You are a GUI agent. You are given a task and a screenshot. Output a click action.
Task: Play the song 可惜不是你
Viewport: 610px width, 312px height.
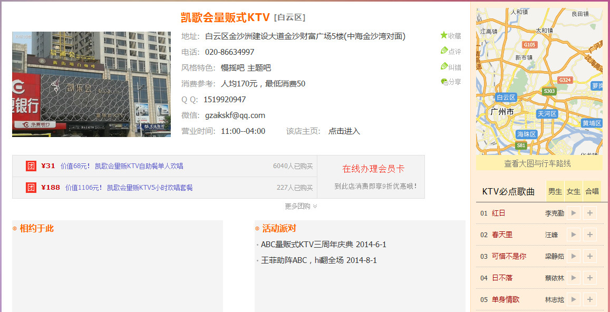coord(574,256)
